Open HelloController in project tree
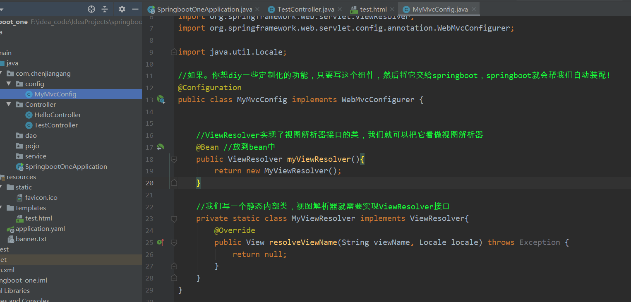The height and width of the screenshot is (302, 631). pos(58,115)
